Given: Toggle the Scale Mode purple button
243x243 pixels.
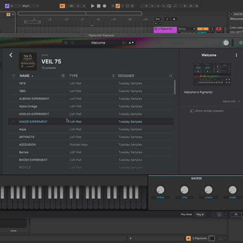Looking at the screenshot, I should click(7, 6).
